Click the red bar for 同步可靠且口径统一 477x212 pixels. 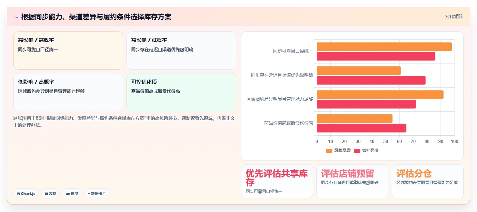point(376,56)
